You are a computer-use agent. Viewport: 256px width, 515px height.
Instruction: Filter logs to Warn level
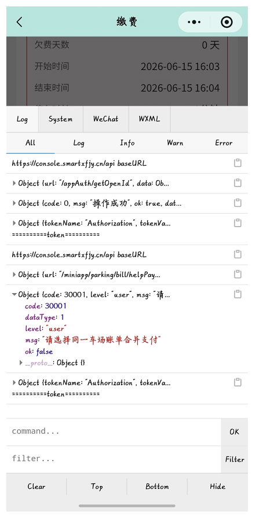175,143
